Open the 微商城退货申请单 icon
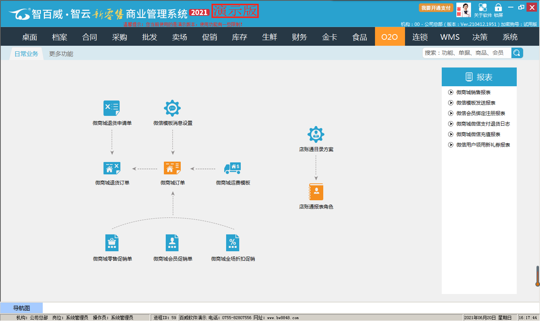This screenshot has height=321, width=540. (112, 108)
